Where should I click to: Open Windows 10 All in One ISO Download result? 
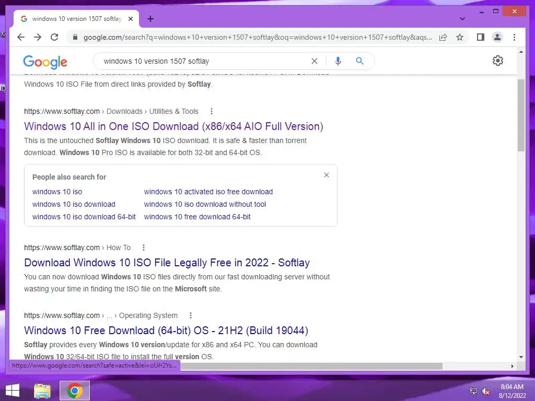click(x=173, y=126)
